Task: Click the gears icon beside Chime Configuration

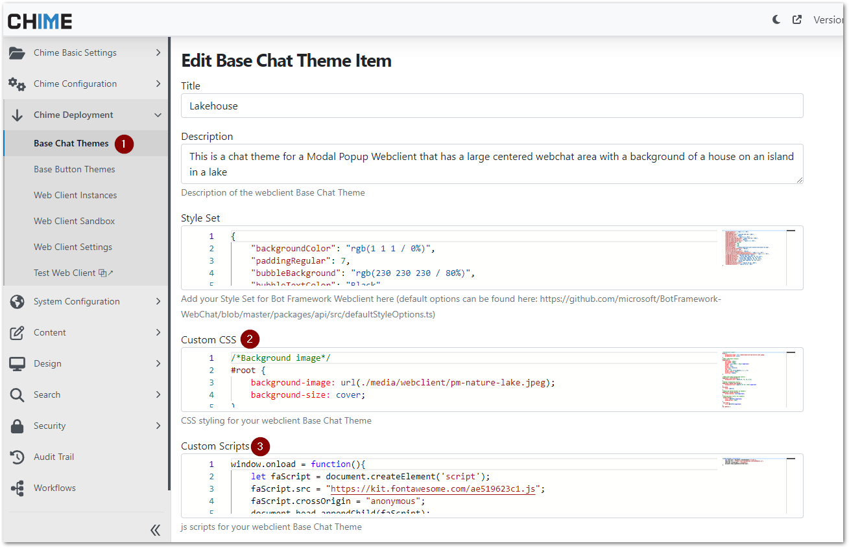Action: point(17,84)
